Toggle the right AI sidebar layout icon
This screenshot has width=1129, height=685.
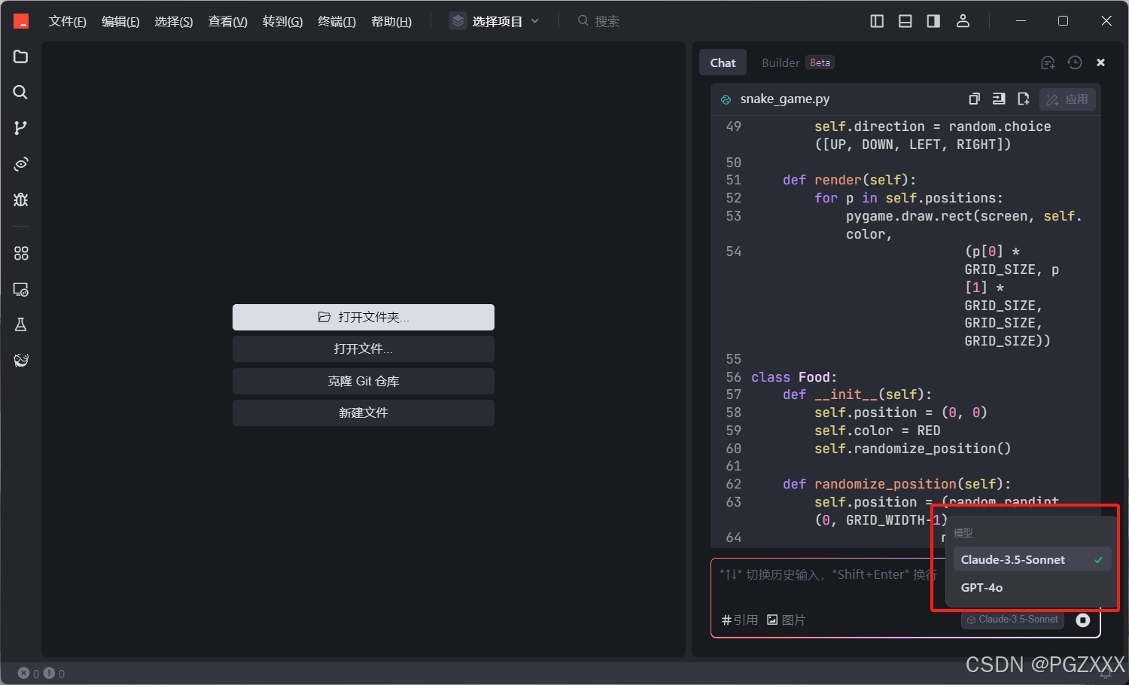click(933, 21)
